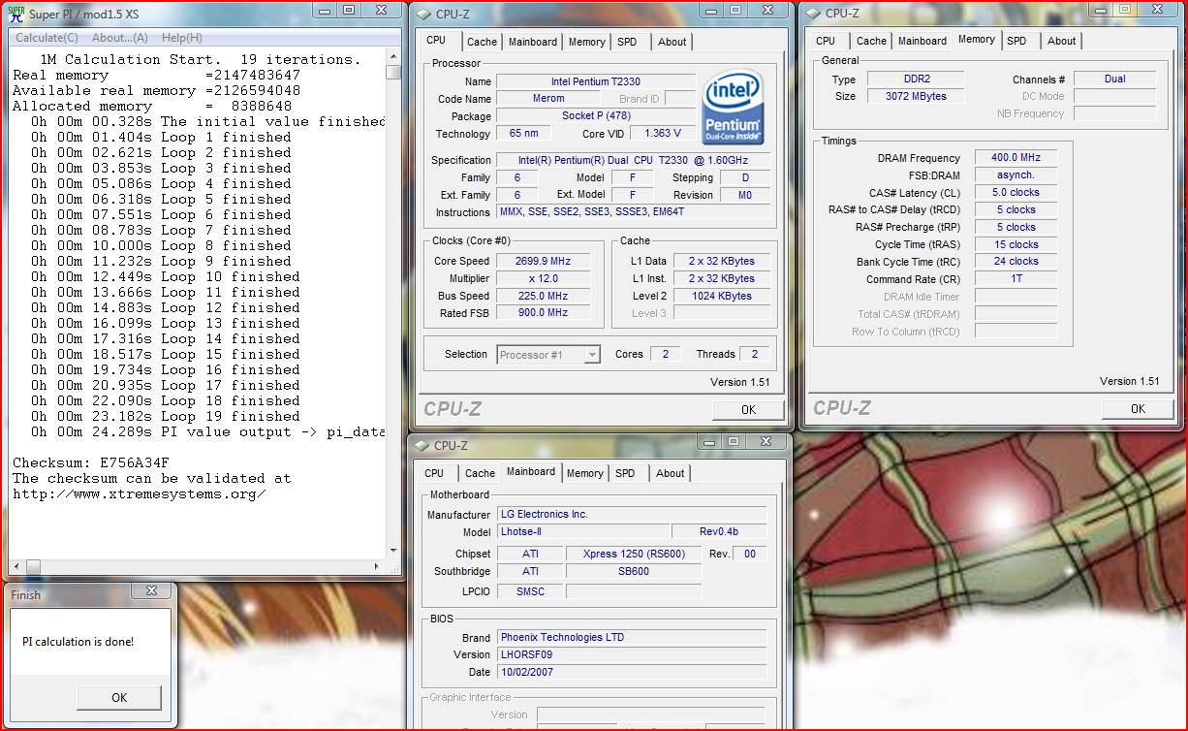Click the BIOS Brand field Phoenix Technologies LTD
This screenshot has height=731, width=1188.
(632, 637)
